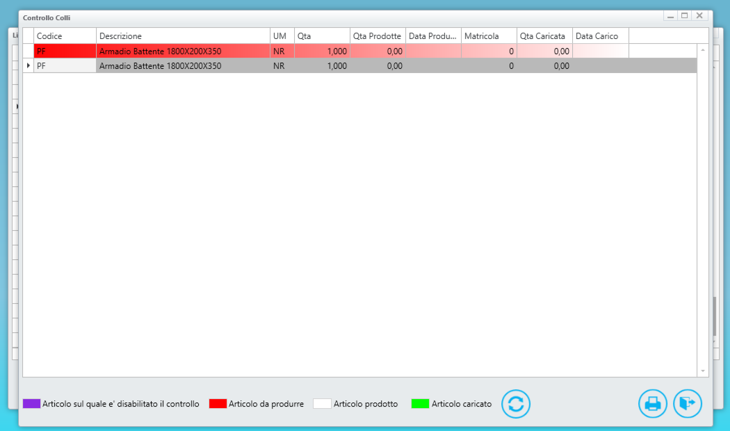
Task: Click the printer icon button
Action: click(653, 403)
